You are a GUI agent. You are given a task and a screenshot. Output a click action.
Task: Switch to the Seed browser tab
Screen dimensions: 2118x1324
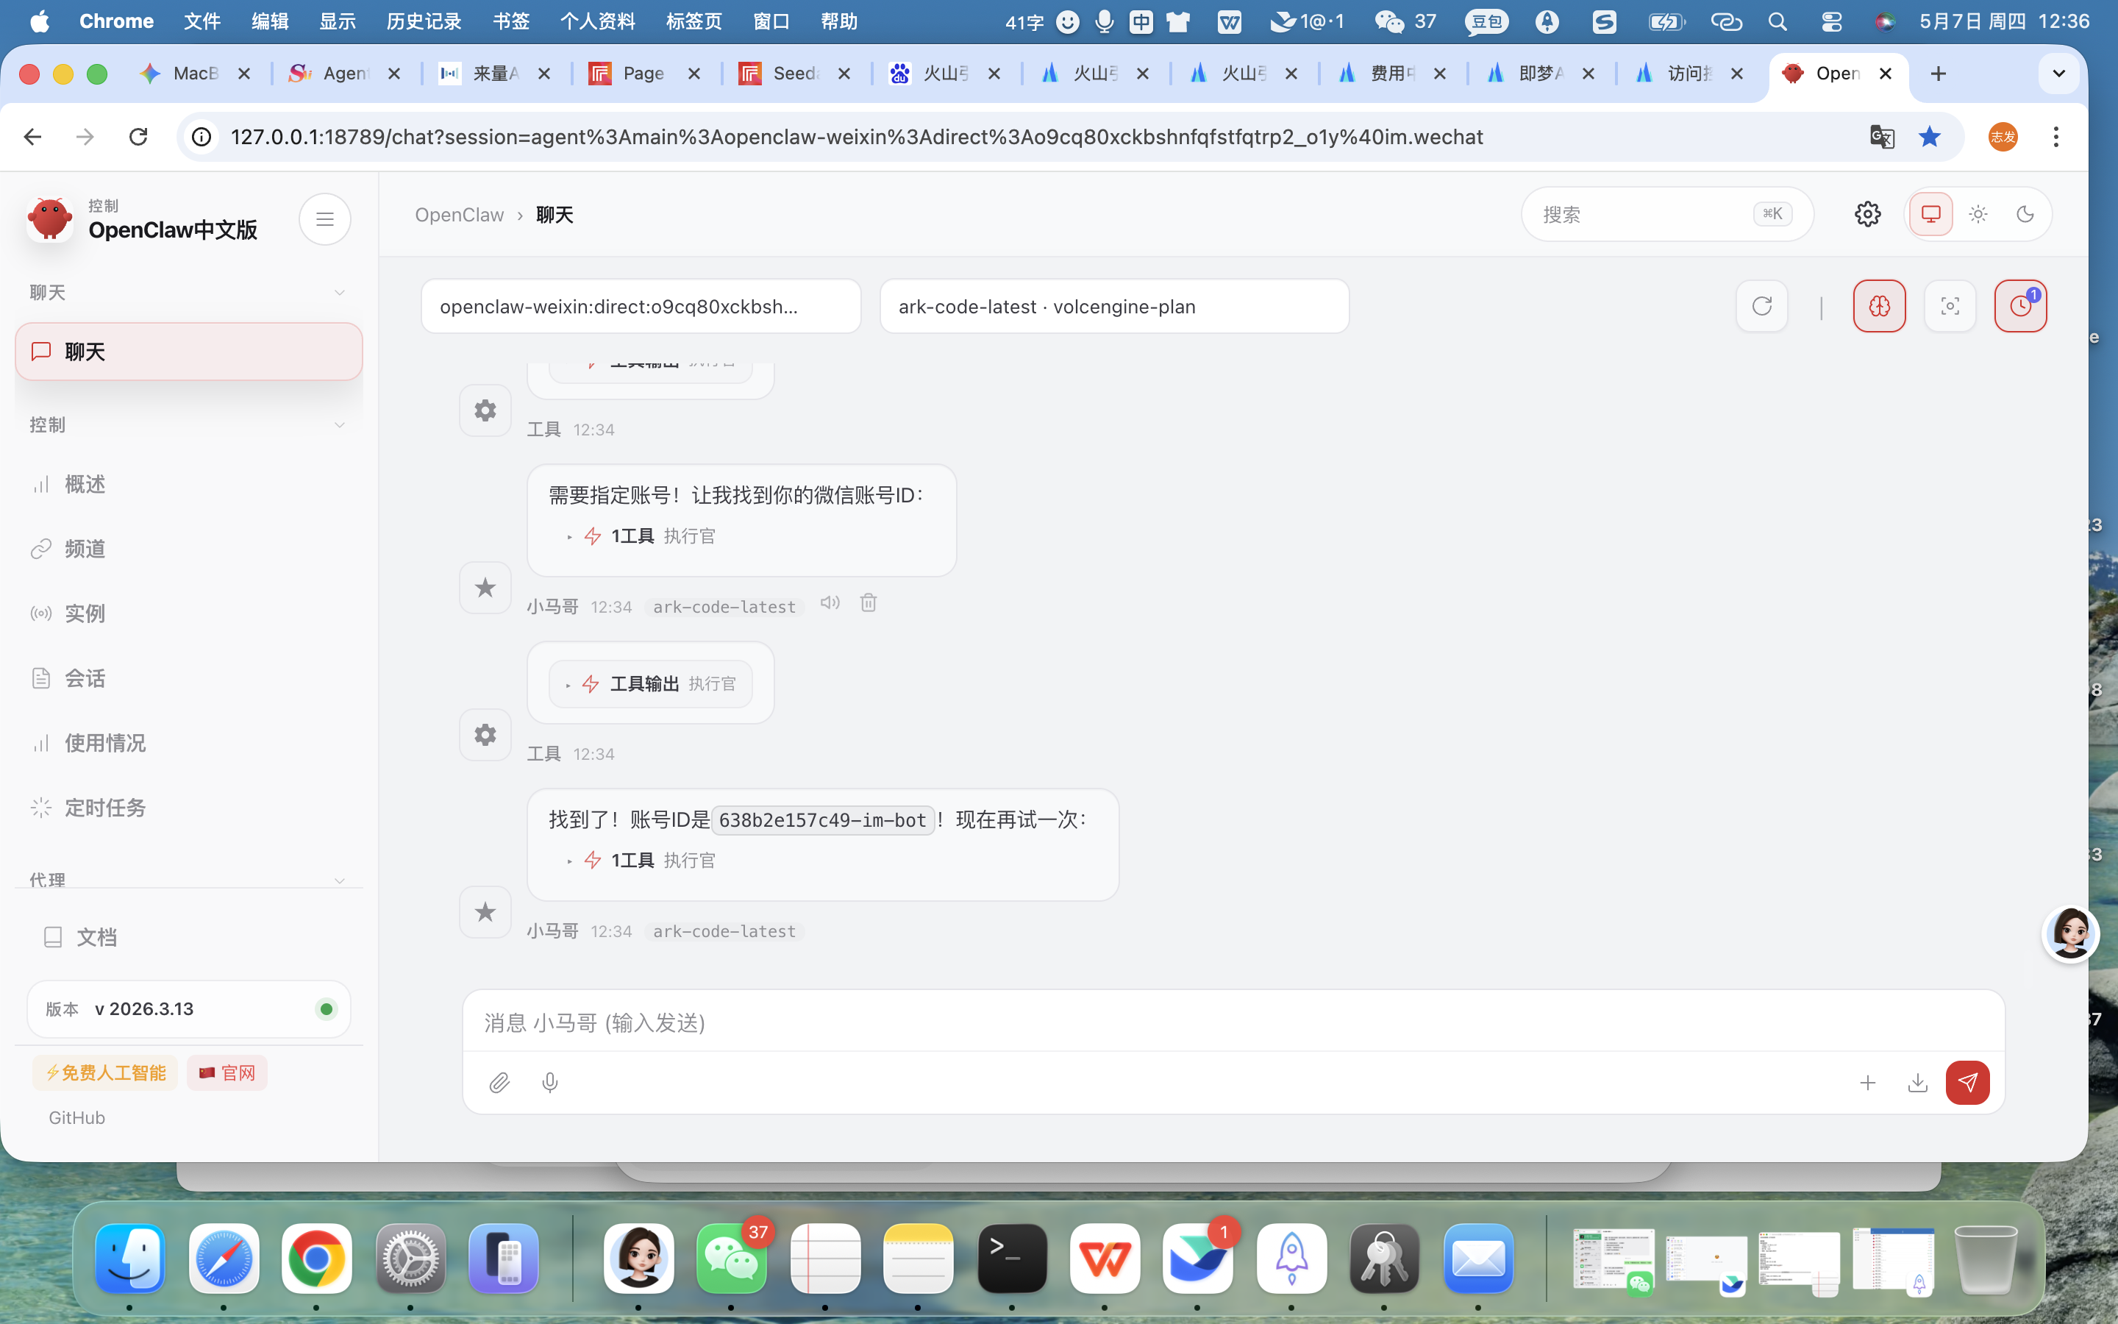(x=796, y=74)
